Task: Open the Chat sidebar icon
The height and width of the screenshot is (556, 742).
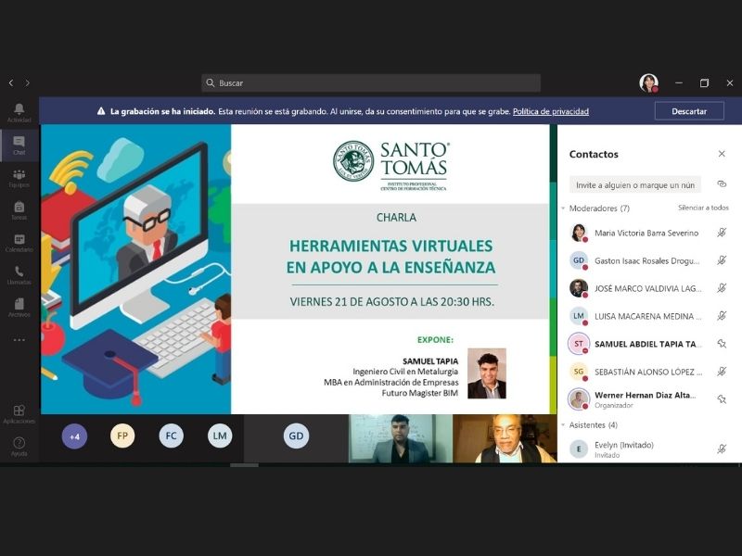Action: 19,145
